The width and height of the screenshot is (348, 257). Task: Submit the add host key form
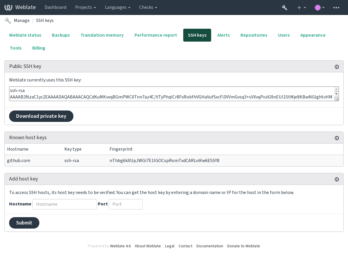pos(24,223)
